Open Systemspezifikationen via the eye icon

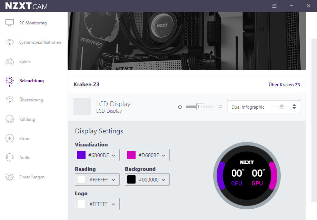(x=10, y=42)
